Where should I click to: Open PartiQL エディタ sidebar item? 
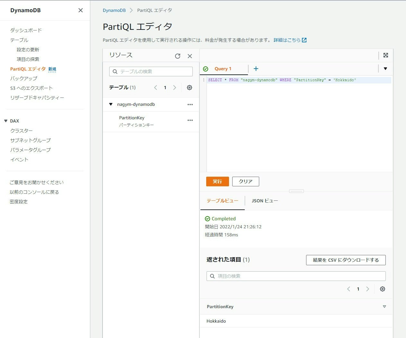coord(28,69)
